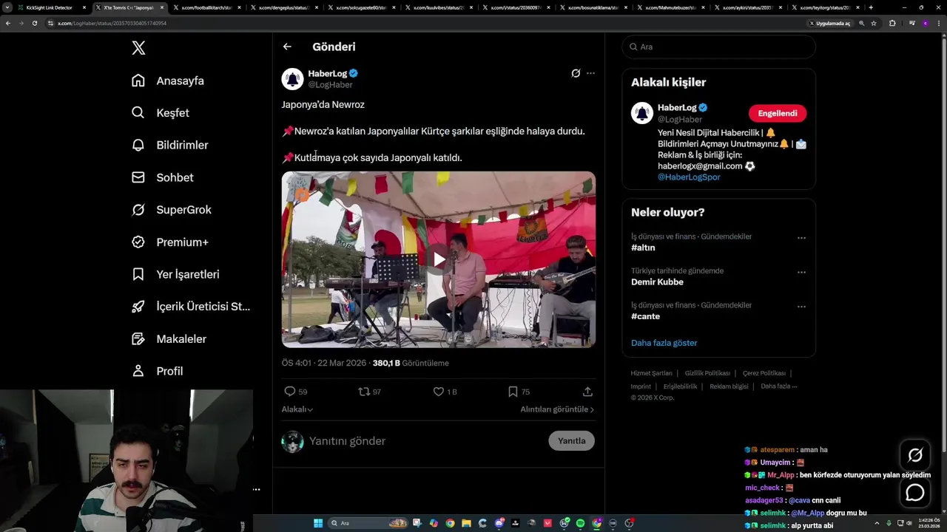Open more options for #altın trend
Viewport: 947px width, 532px height.
[801, 238]
